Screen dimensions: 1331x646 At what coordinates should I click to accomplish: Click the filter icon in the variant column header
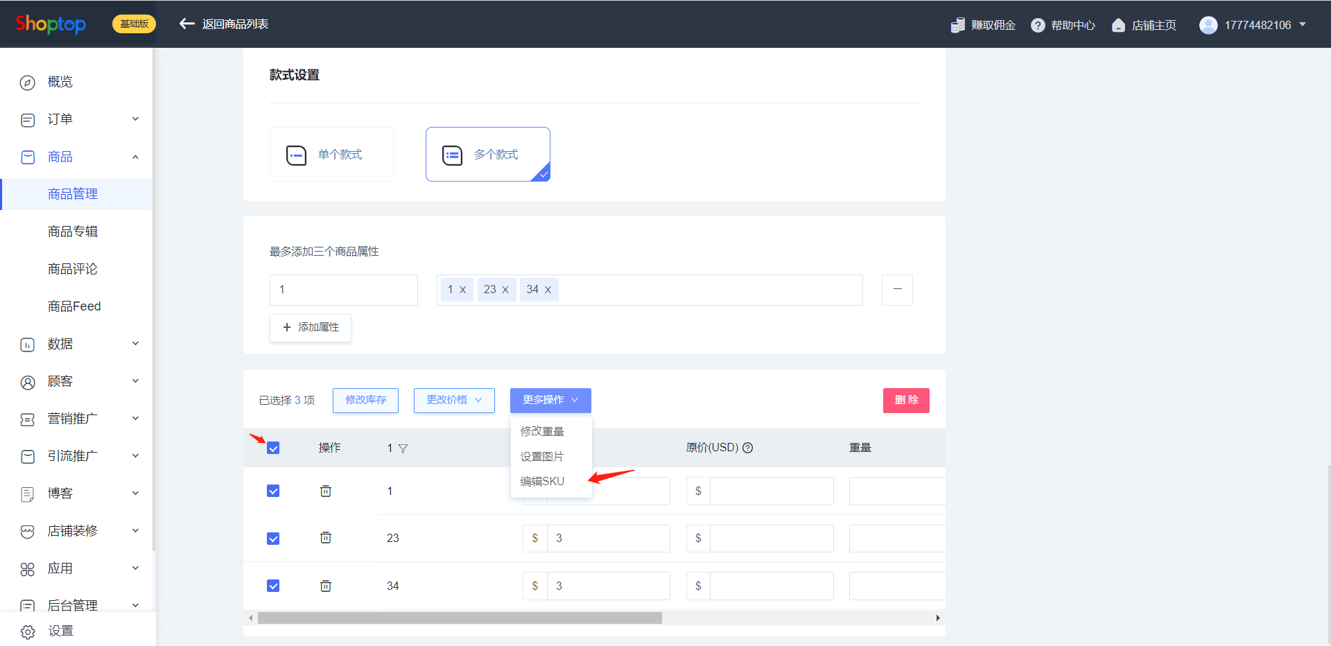pyautogui.click(x=403, y=448)
